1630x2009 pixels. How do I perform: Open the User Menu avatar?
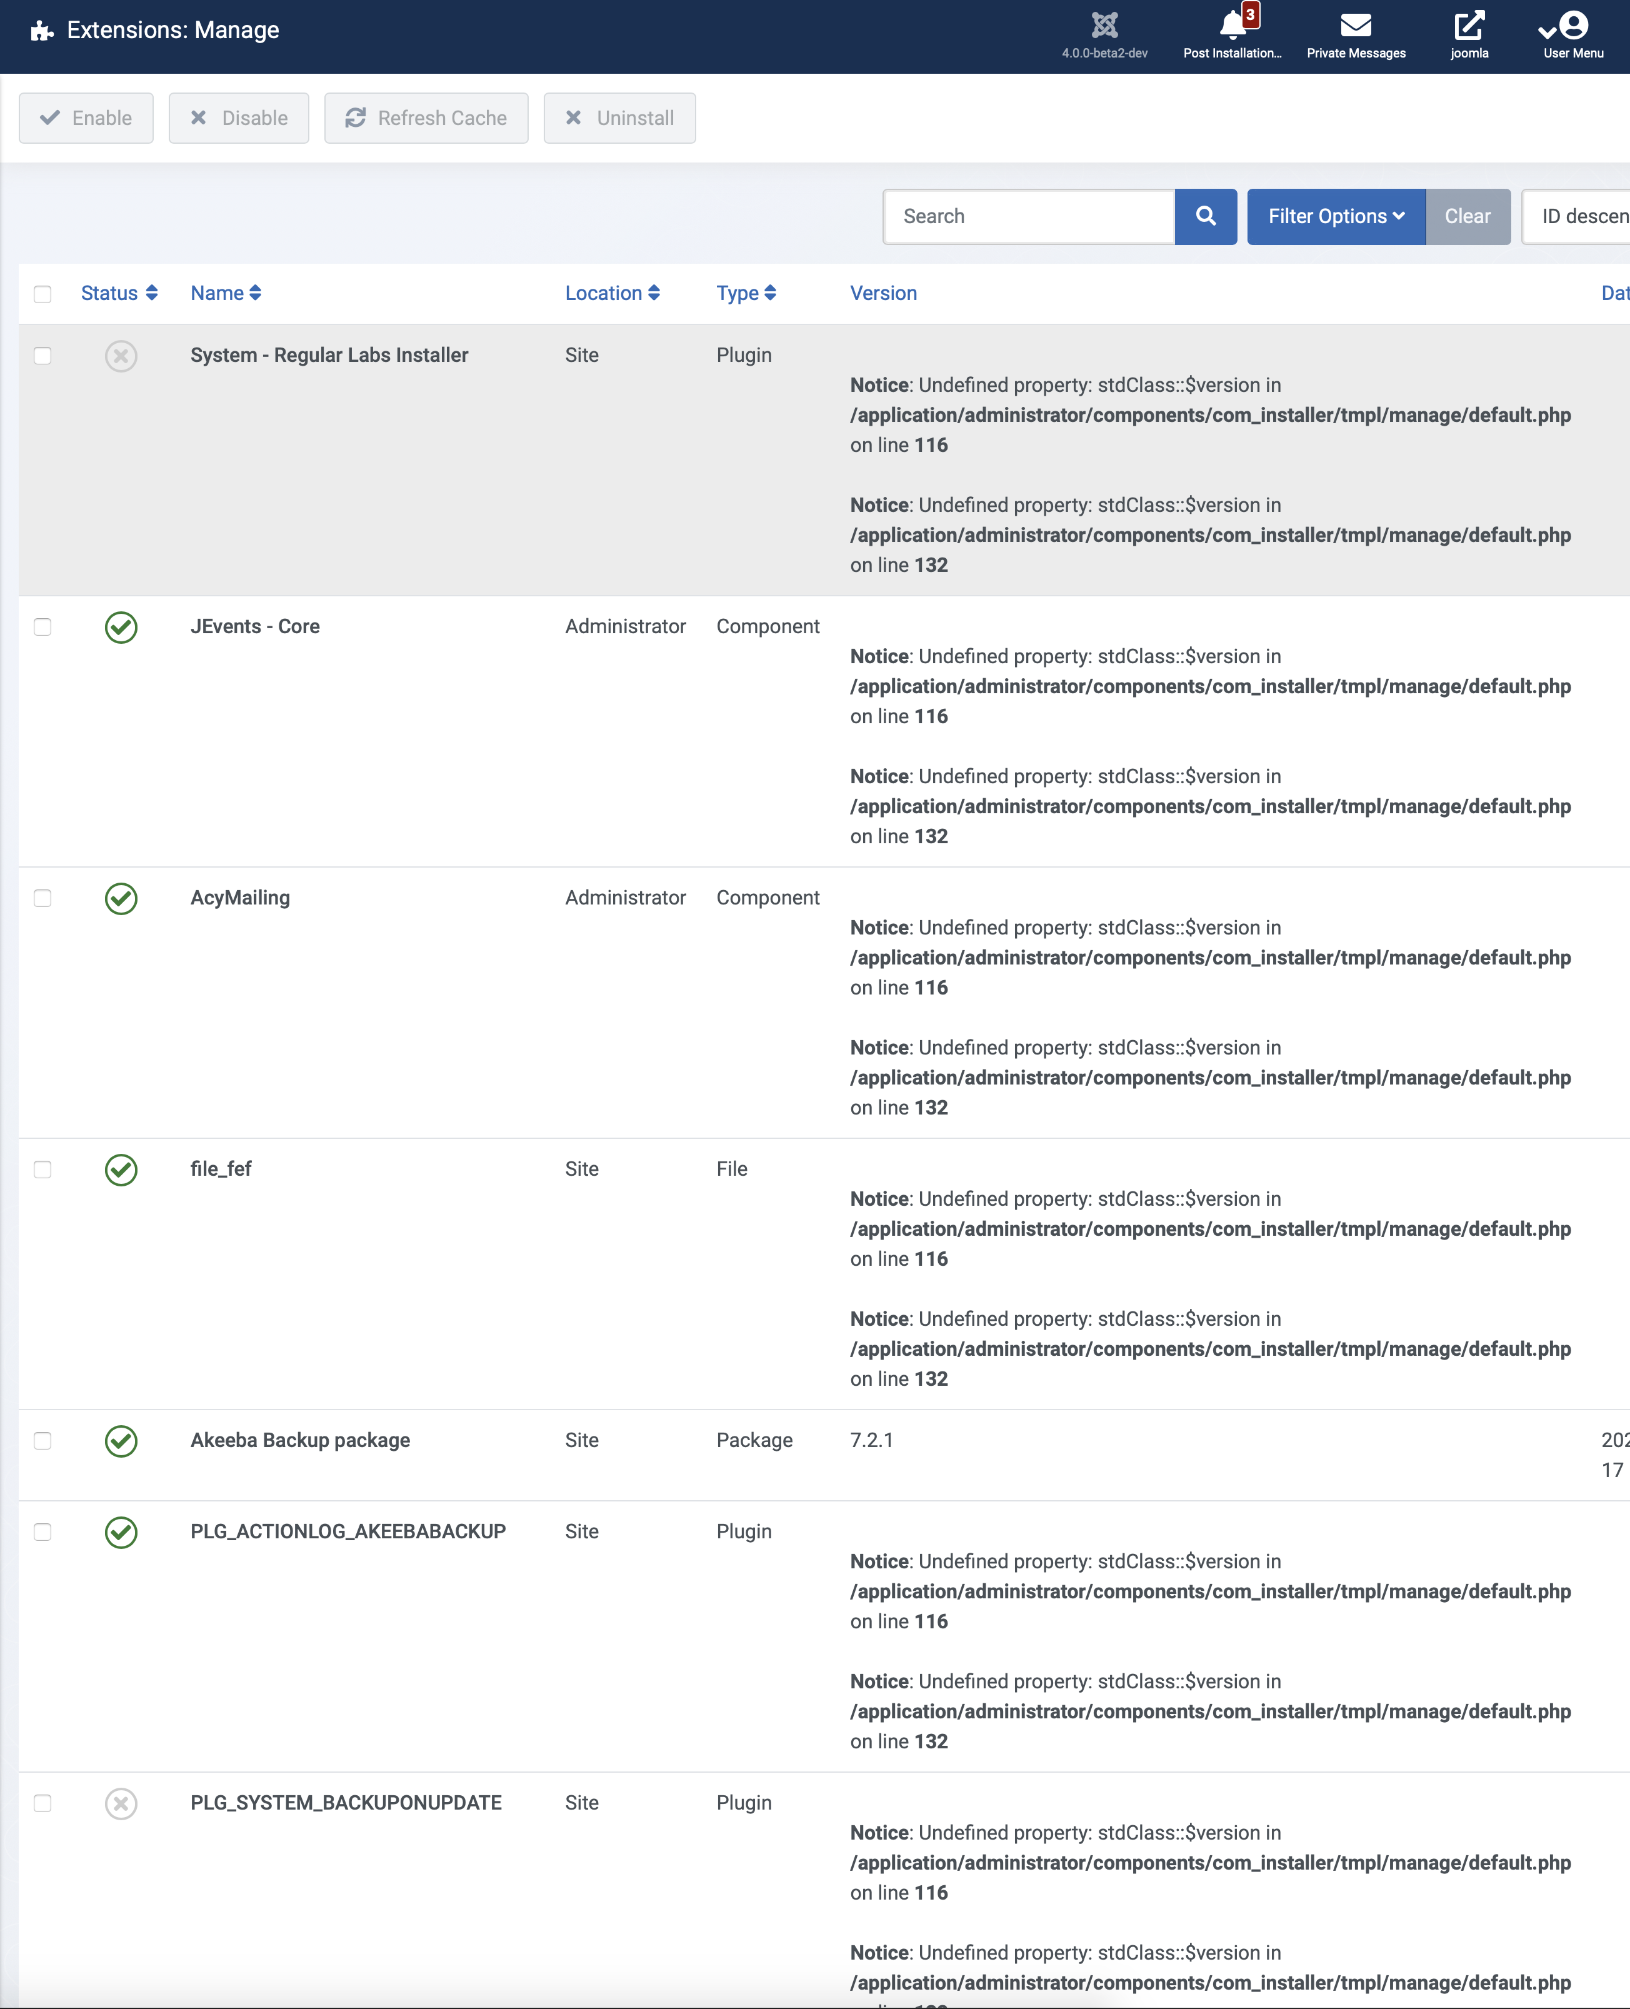[x=1572, y=26]
